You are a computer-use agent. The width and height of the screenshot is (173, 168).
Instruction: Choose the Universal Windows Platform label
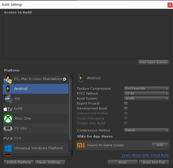[39, 148]
